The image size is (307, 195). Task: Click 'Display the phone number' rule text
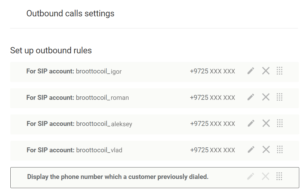118,177
